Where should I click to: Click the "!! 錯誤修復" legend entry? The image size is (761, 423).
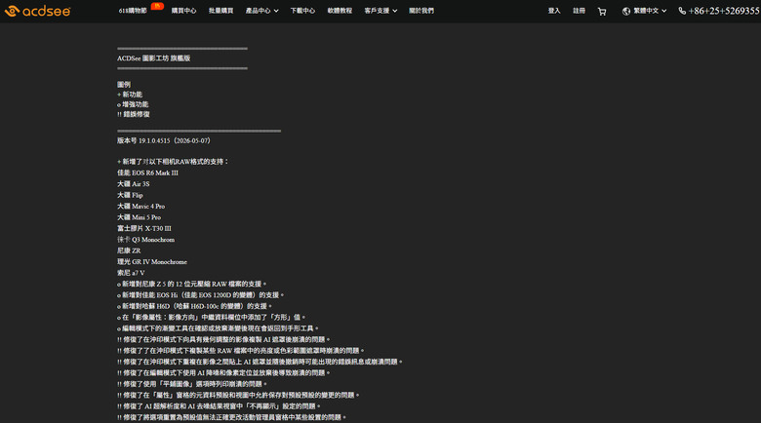click(134, 114)
